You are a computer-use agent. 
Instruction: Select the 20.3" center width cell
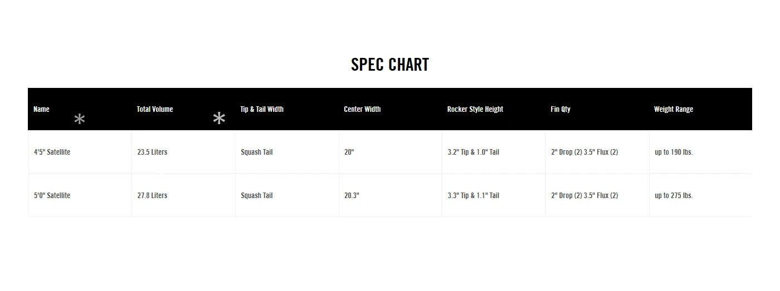[x=352, y=195]
